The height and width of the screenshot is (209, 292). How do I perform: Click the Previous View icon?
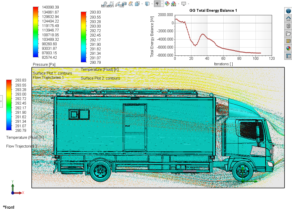pos(118,3)
